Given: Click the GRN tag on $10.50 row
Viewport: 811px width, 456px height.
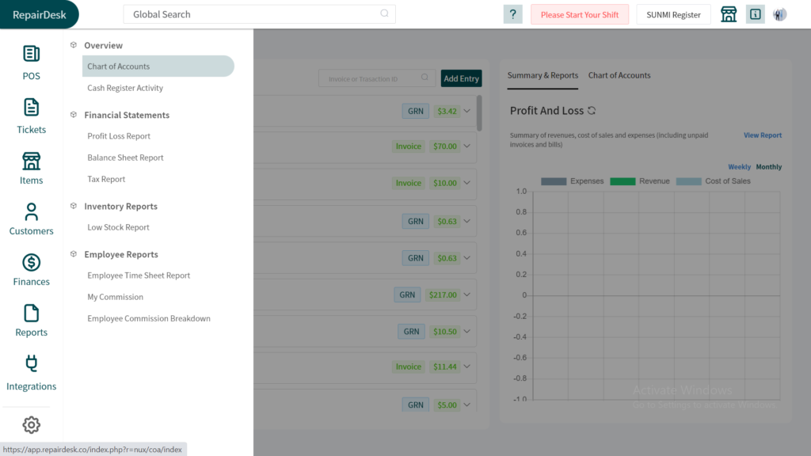Looking at the screenshot, I should click(x=411, y=332).
